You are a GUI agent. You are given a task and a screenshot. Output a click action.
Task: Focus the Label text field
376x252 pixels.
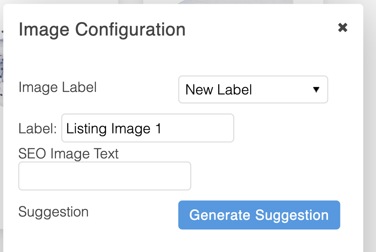[147, 128]
